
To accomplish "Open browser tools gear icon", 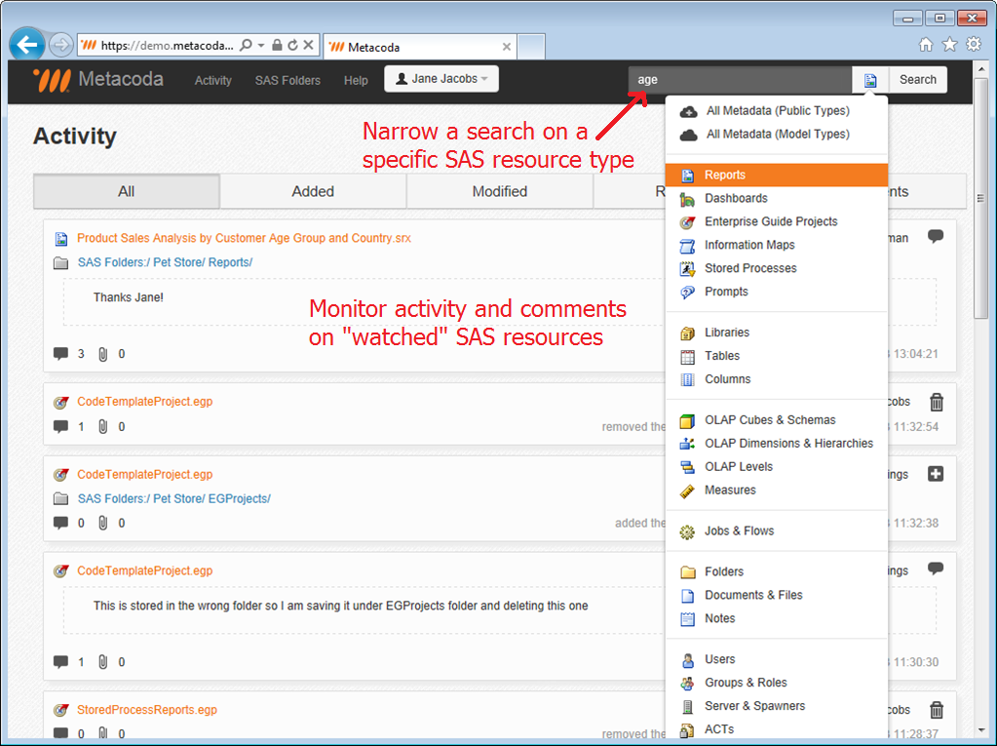I will click(x=974, y=44).
